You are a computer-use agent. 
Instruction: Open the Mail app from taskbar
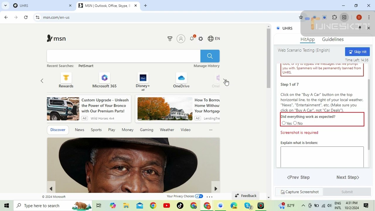(140, 206)
